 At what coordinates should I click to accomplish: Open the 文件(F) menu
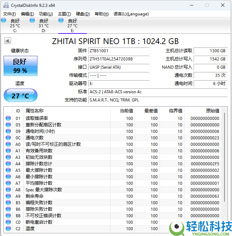coord(10,14)
